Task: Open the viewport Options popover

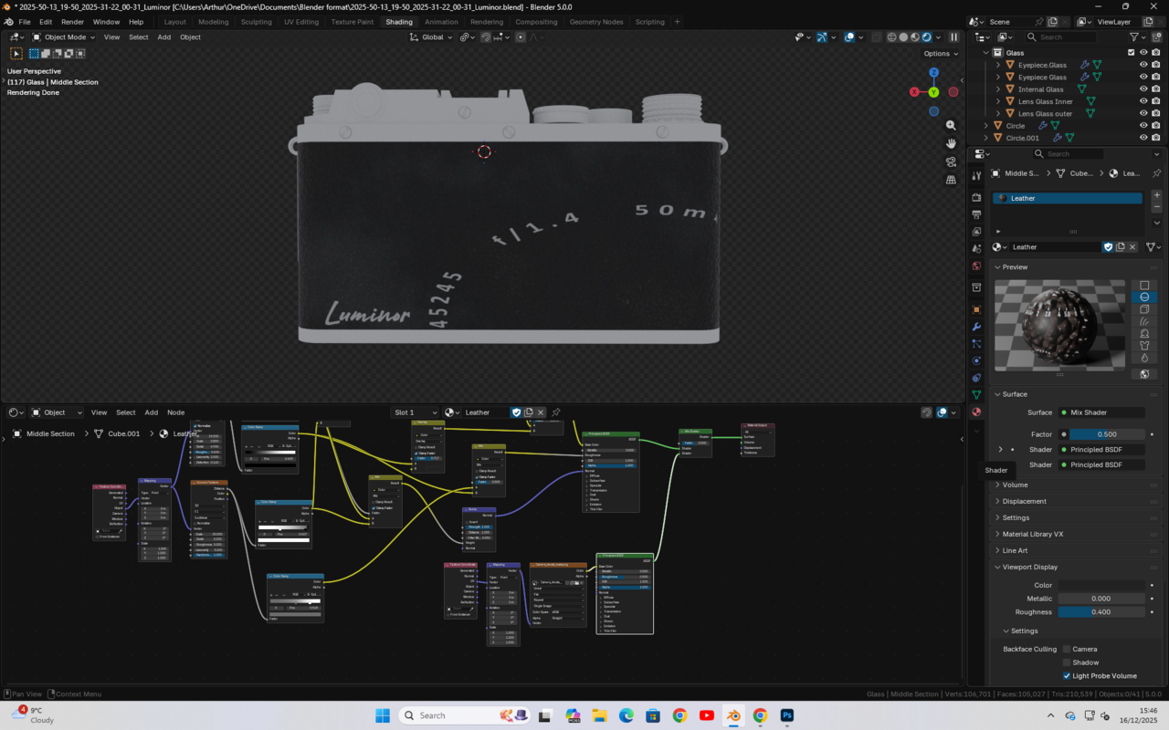Action: coord(941,53)
